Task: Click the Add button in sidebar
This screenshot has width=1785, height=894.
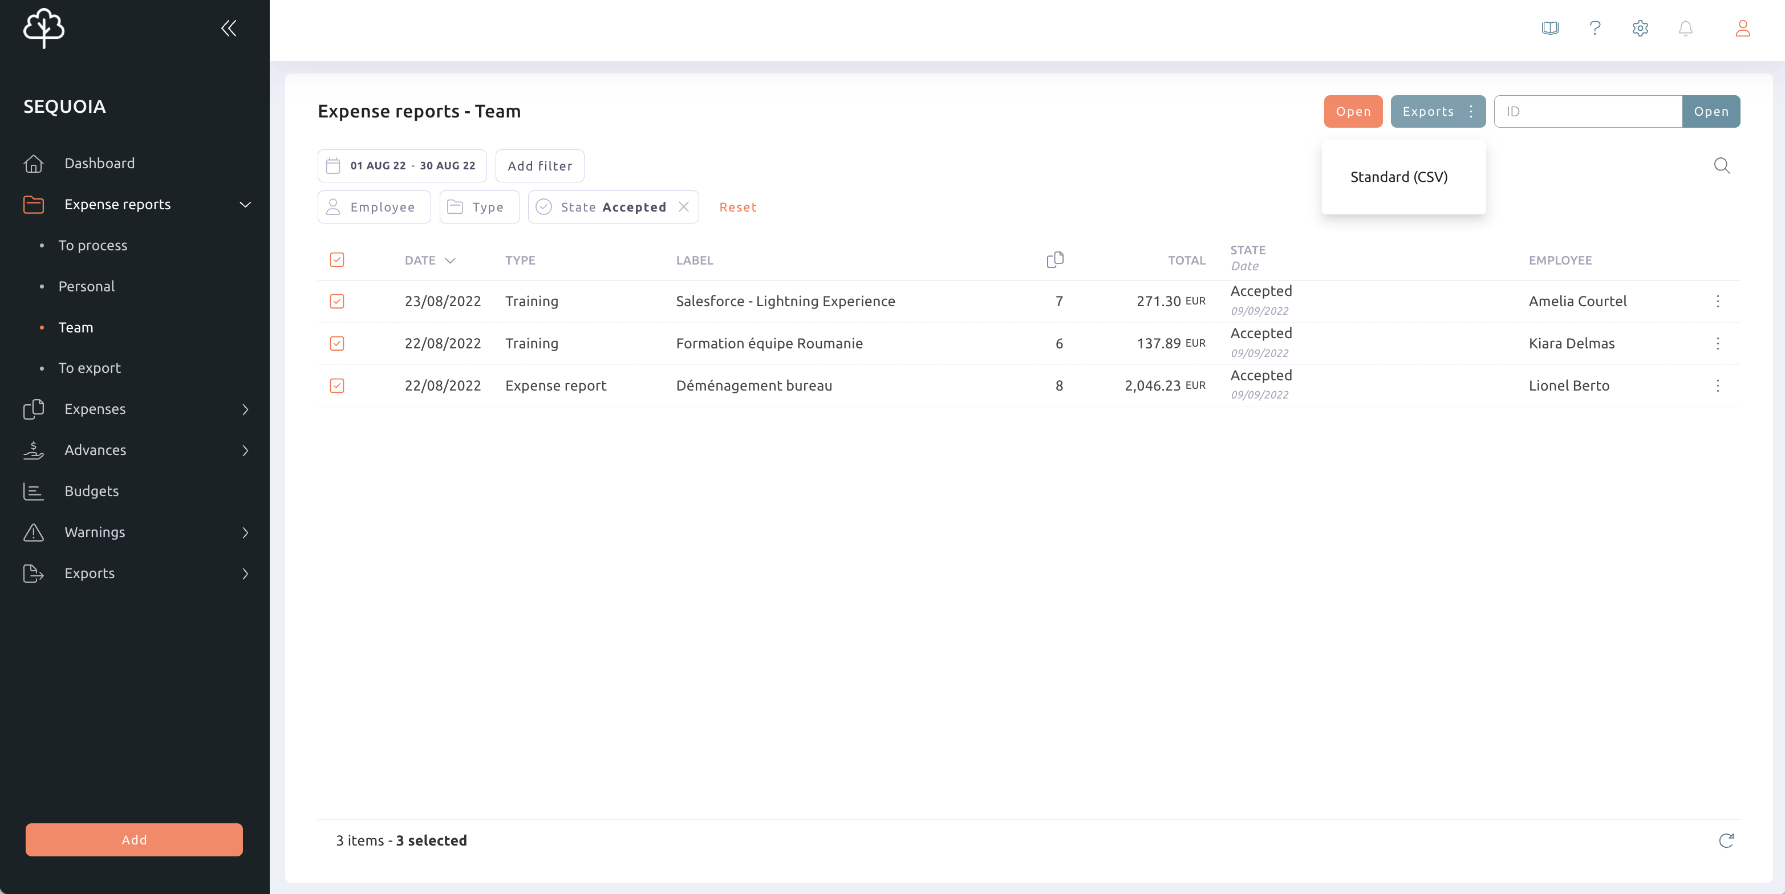Action: click(x=135, y=840)
